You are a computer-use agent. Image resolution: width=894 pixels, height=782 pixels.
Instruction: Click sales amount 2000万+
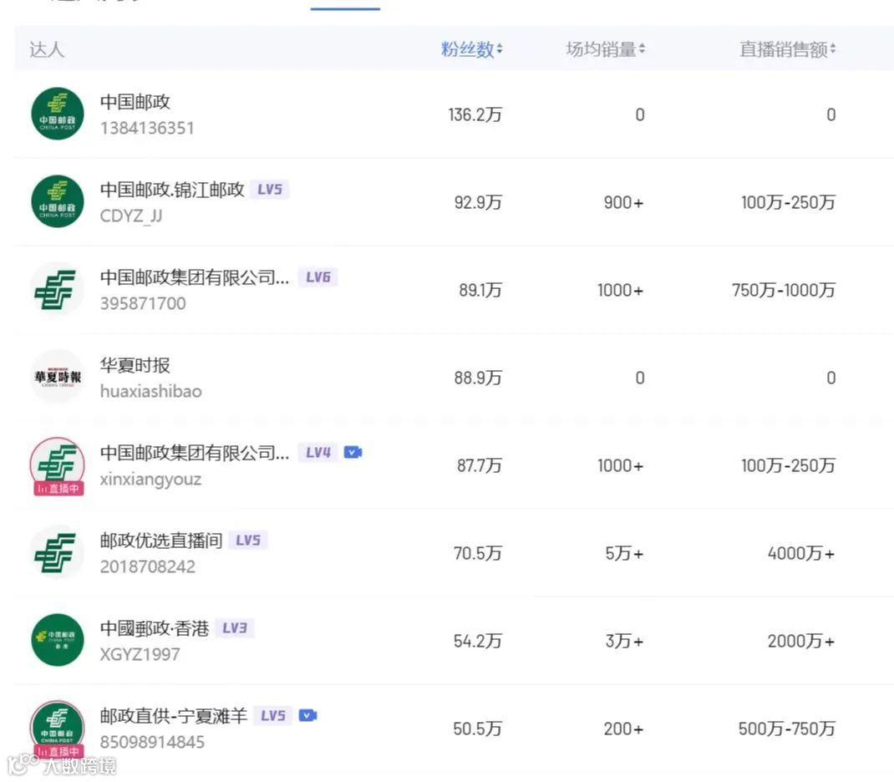[801, 641]
